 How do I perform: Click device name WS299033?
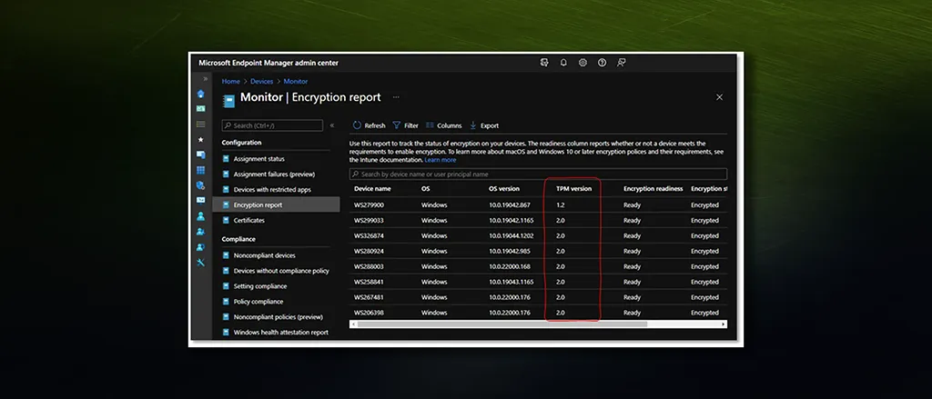370,220
